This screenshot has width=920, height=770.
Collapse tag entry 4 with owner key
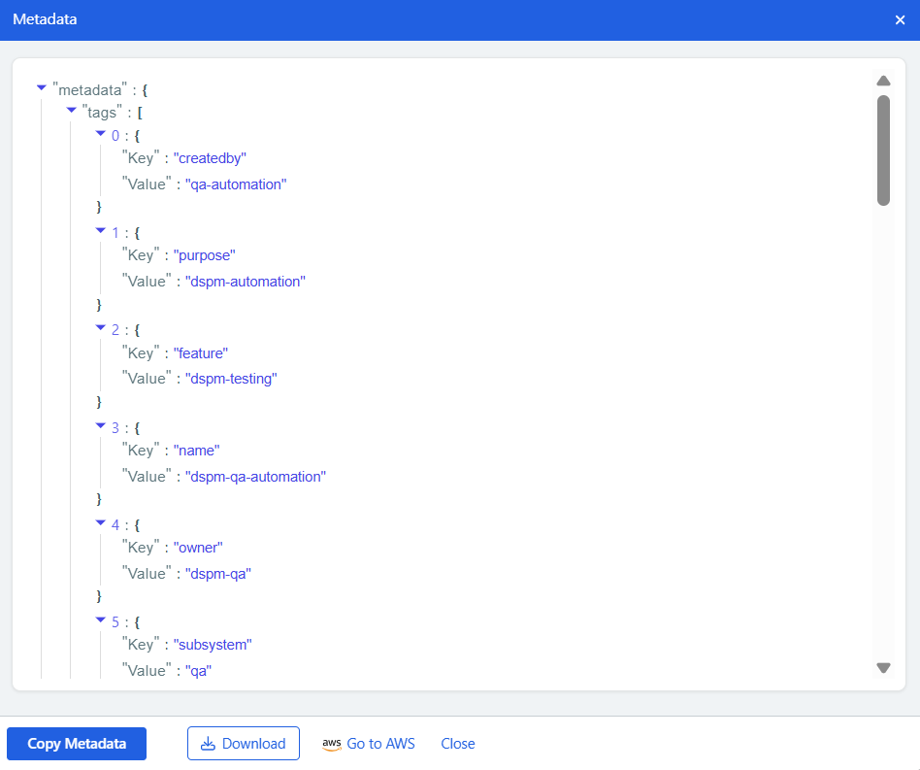pyautogui.click(x=101, y=523)
